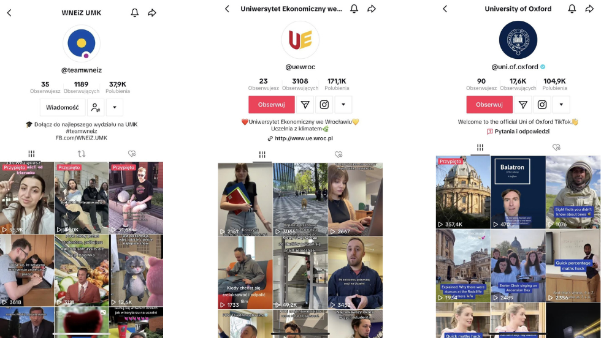Go back from the University of Oxford profile
The width and height of the screenshot is (601, 338).
(x=445, y=9)
